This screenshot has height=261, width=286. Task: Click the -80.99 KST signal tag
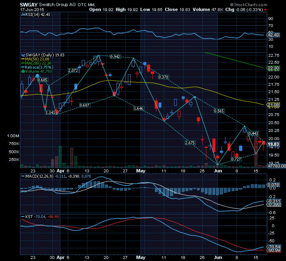pyautogui.click(x=273, y=250)
